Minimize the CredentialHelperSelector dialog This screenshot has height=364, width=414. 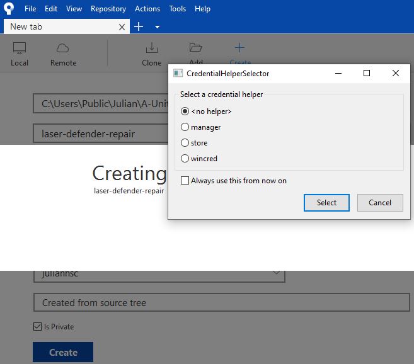coord(338,74)
